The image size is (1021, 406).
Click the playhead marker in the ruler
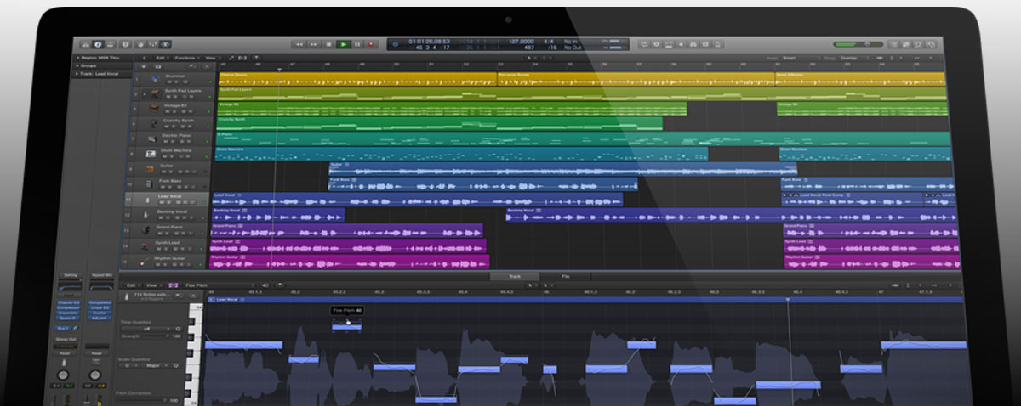coord(278,70)
